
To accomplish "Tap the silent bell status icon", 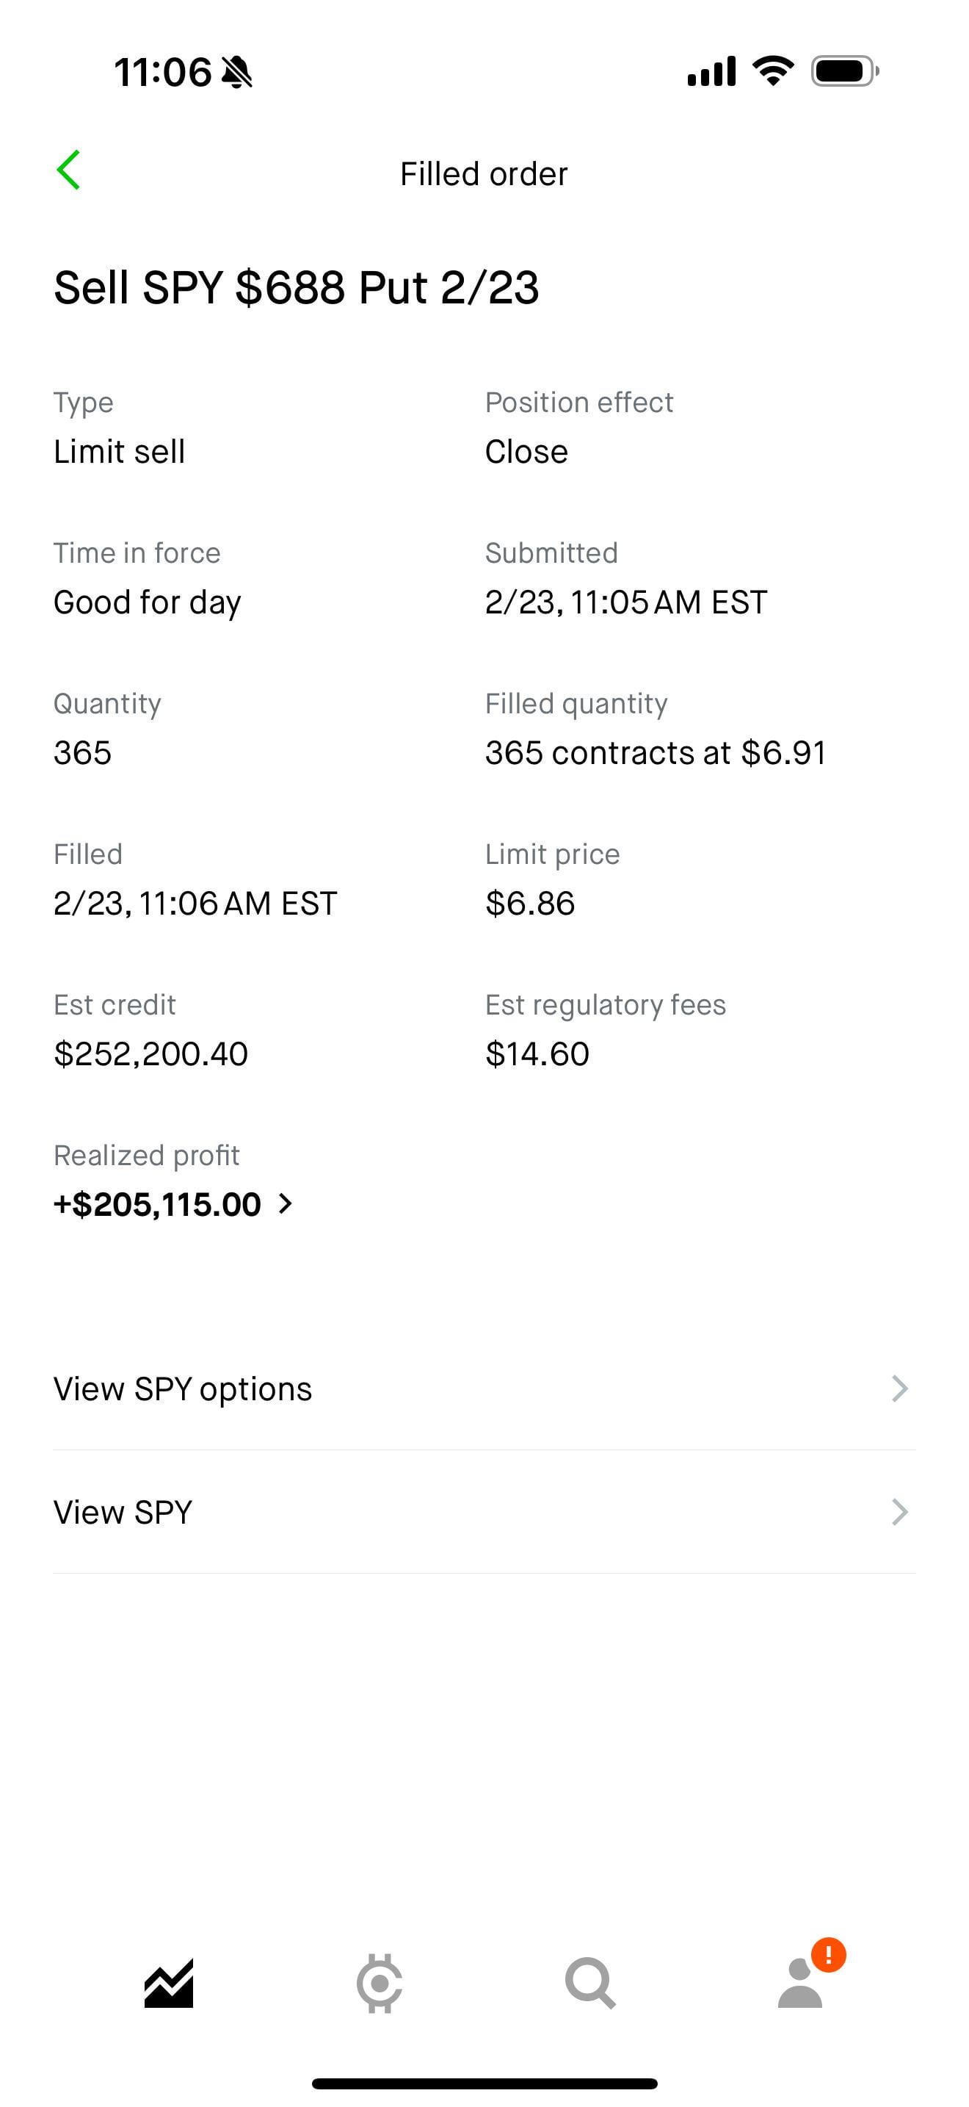I will coord(237,72).
